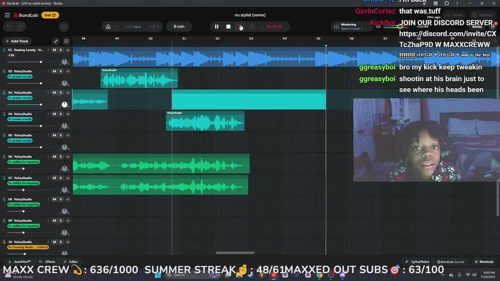Toggle the metronome icon
The height and width of the screenshot is (281, 500).
108,27
